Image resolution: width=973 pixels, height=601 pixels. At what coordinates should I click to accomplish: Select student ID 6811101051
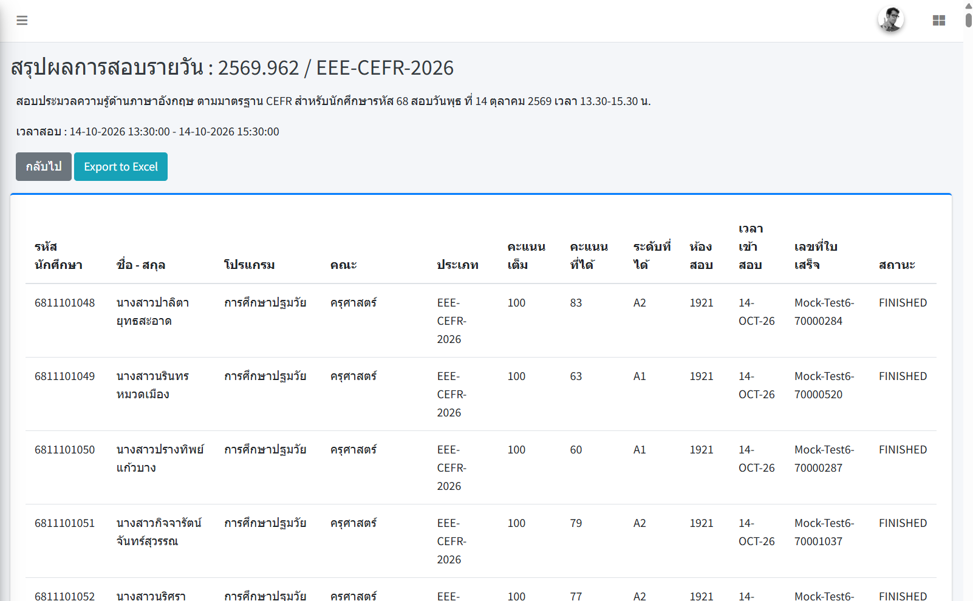click(65, 523)
